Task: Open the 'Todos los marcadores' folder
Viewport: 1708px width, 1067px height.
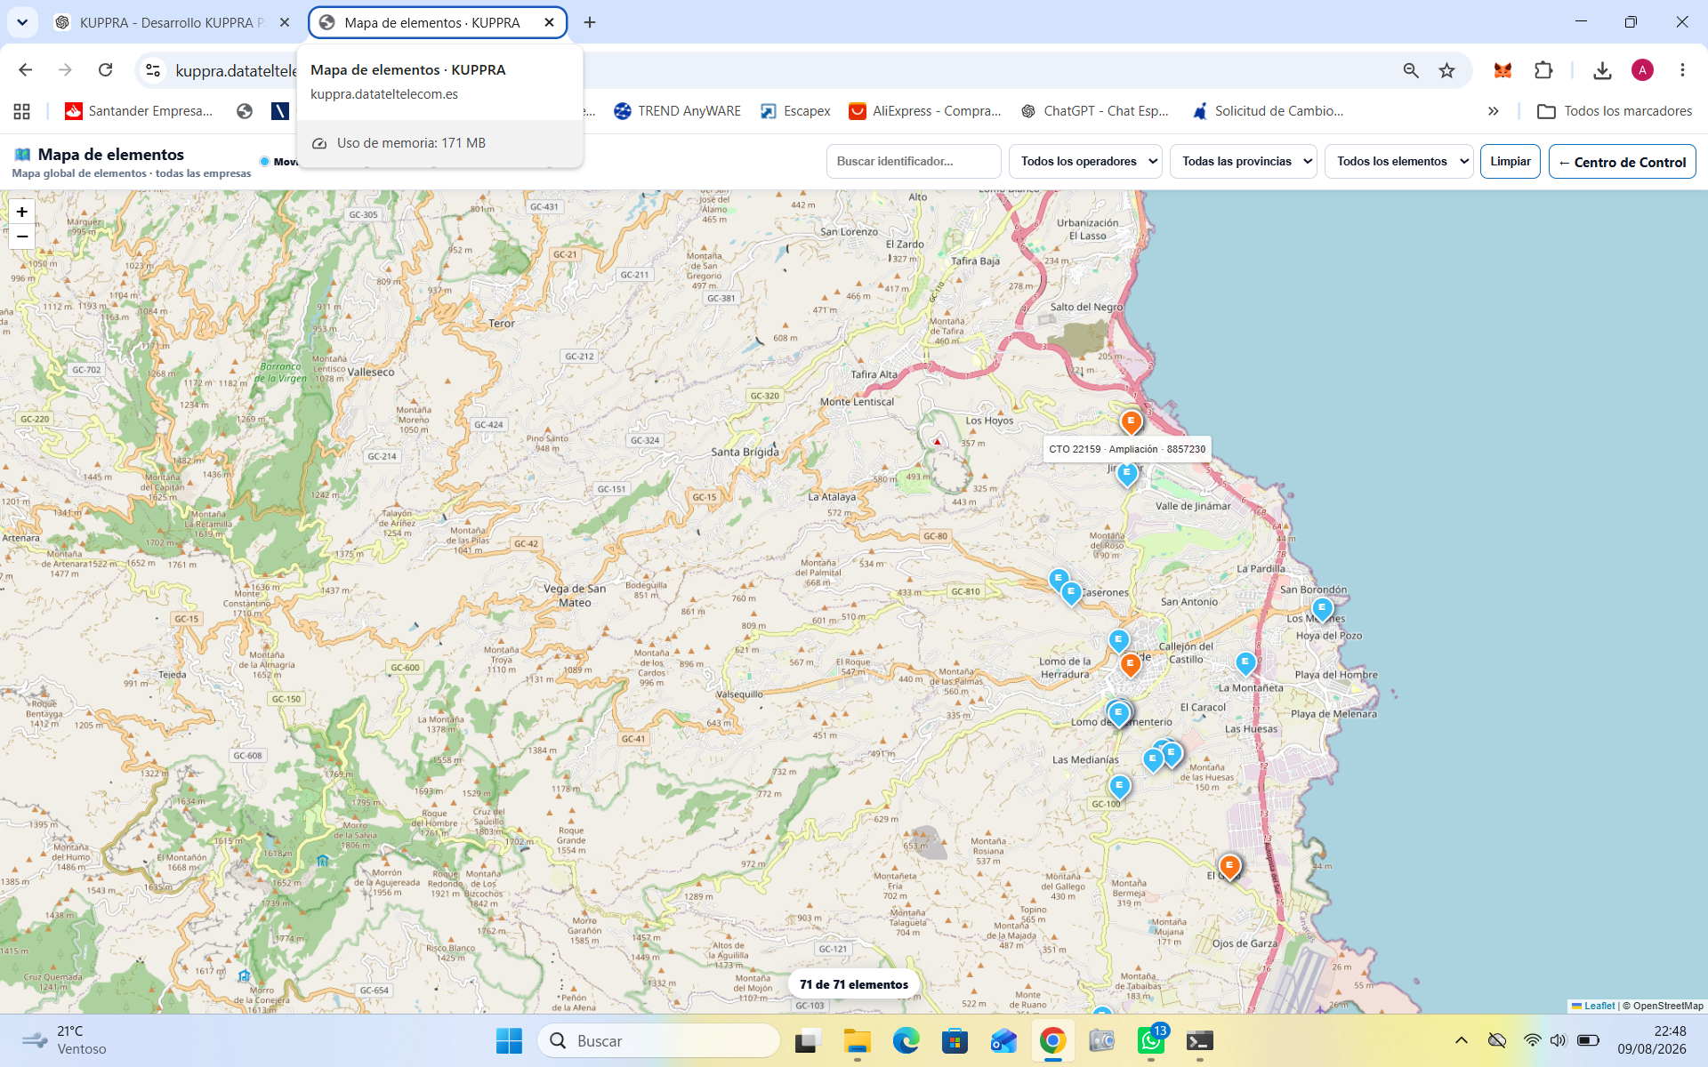Action: point(1615,111)
